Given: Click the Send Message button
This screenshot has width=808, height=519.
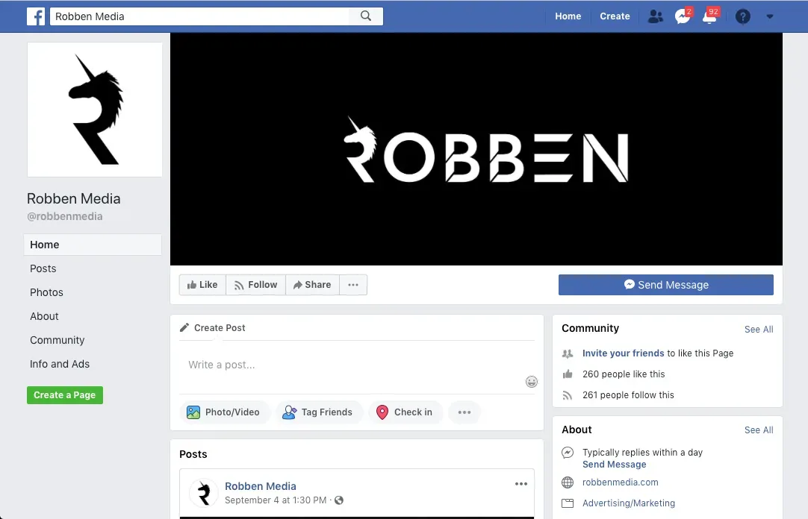Looking at the screenshot, I should tap(665, 284).
